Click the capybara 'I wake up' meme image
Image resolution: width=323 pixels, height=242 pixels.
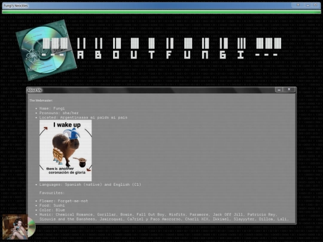pyautogui.click(x=66, y=151)
